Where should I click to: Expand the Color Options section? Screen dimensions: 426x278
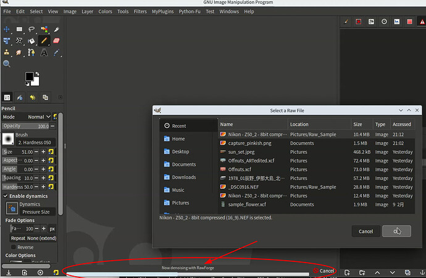pos(20,255)
